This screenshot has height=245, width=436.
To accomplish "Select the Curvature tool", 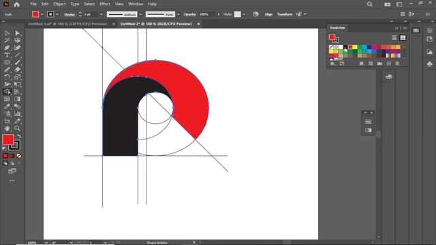I will point(17,48).
